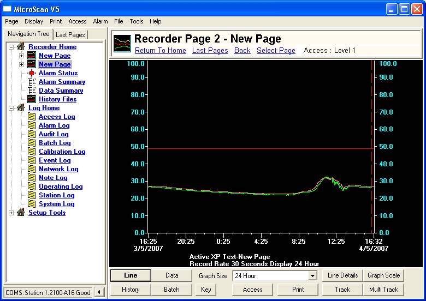The image size is (426, 301).
Task: Expand the highlighted New Page tree node
Action: click(x=21, y=64)
